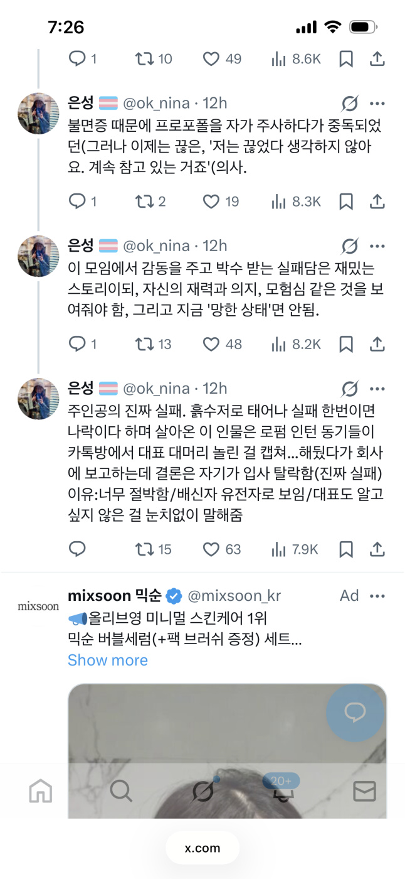Open the Messages envelope tab

pyautogui.click(x=364, y=791)
